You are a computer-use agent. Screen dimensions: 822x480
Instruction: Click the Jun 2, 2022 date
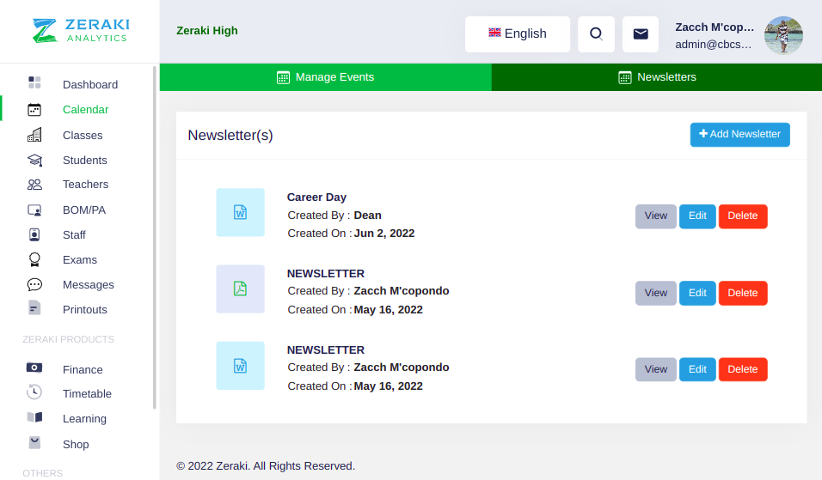(384, 234)
